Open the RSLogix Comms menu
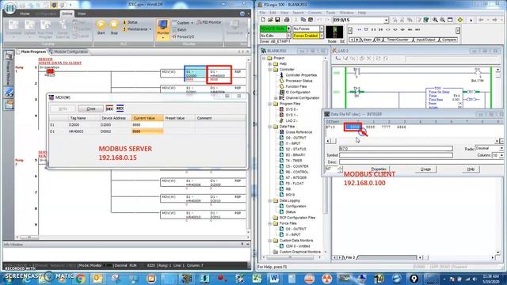 (314, 13)
